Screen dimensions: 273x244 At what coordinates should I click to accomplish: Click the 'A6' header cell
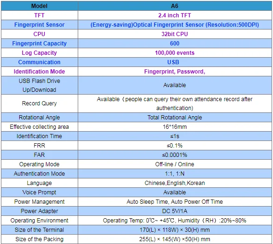(175, 6)
